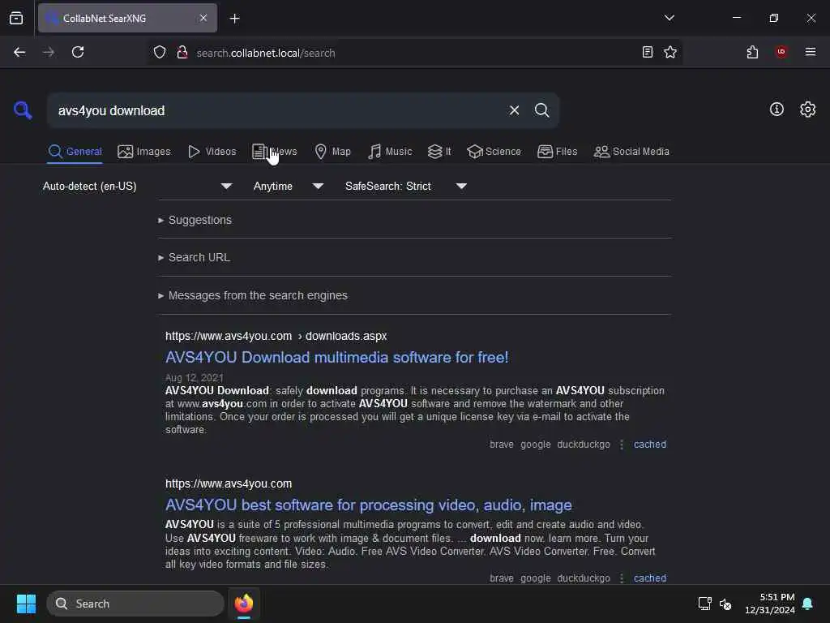
Task: Open the SafeSearch: Strict dropdown
Action: pos(405,186)
